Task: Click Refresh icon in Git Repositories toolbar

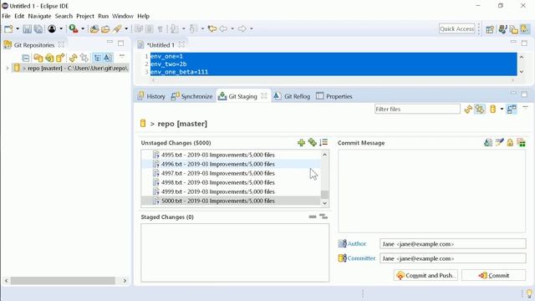Action: tap(73, 58)
